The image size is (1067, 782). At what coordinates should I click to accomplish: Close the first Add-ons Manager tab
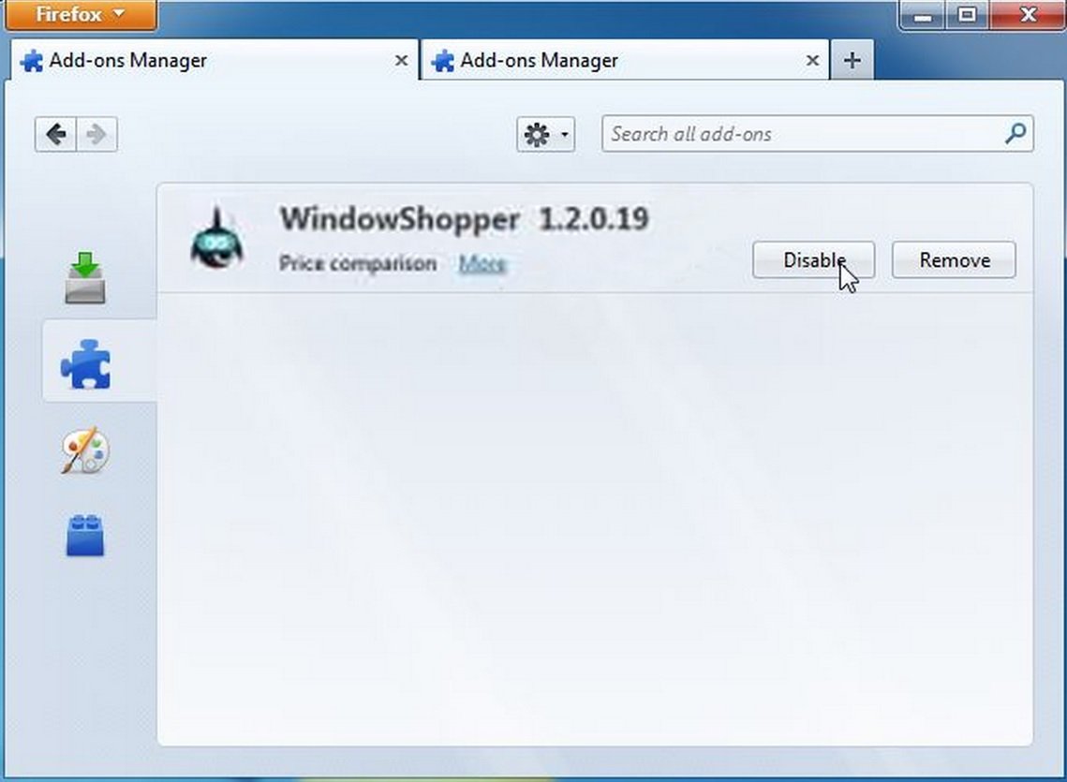[402, 61]
